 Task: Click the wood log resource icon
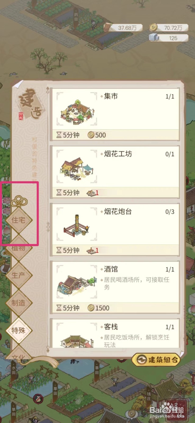107,27
